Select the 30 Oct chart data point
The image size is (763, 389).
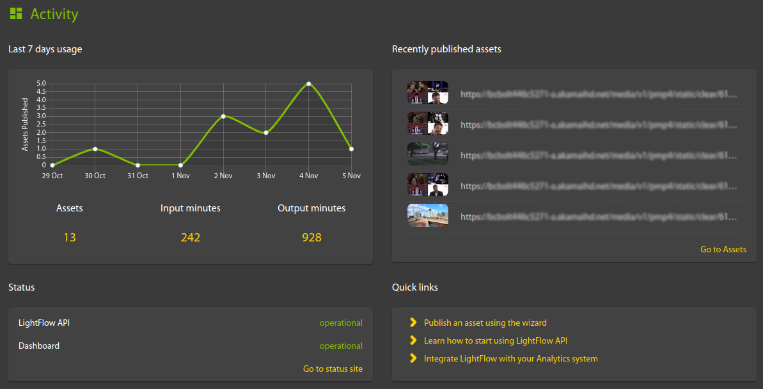95,149
